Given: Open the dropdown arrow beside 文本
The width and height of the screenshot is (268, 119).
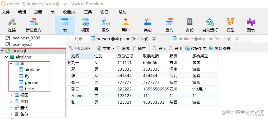Looking at the screenshot, I should point(113,49).
